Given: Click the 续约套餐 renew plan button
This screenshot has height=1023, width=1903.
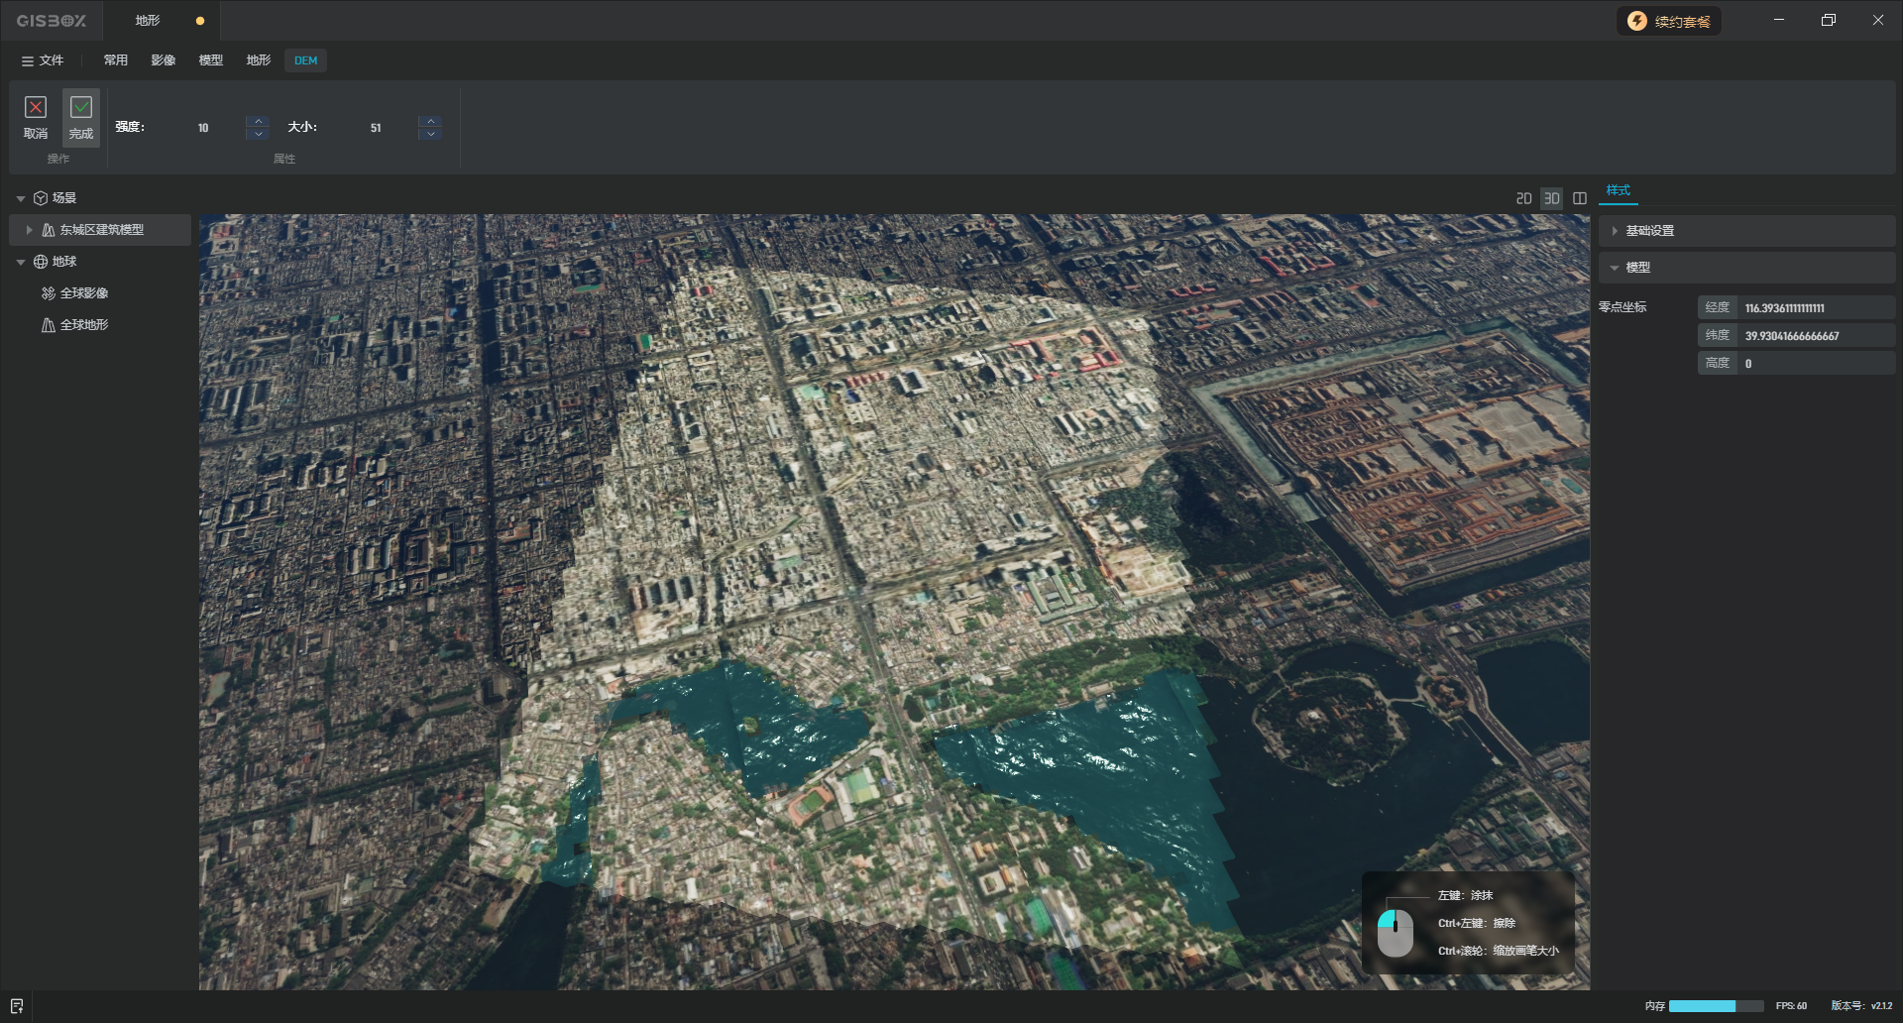Looking at the screenshot, I should 1670,21.
